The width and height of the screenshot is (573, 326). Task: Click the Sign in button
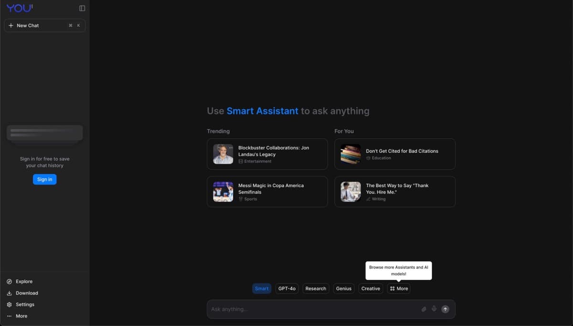pos(44,179)
